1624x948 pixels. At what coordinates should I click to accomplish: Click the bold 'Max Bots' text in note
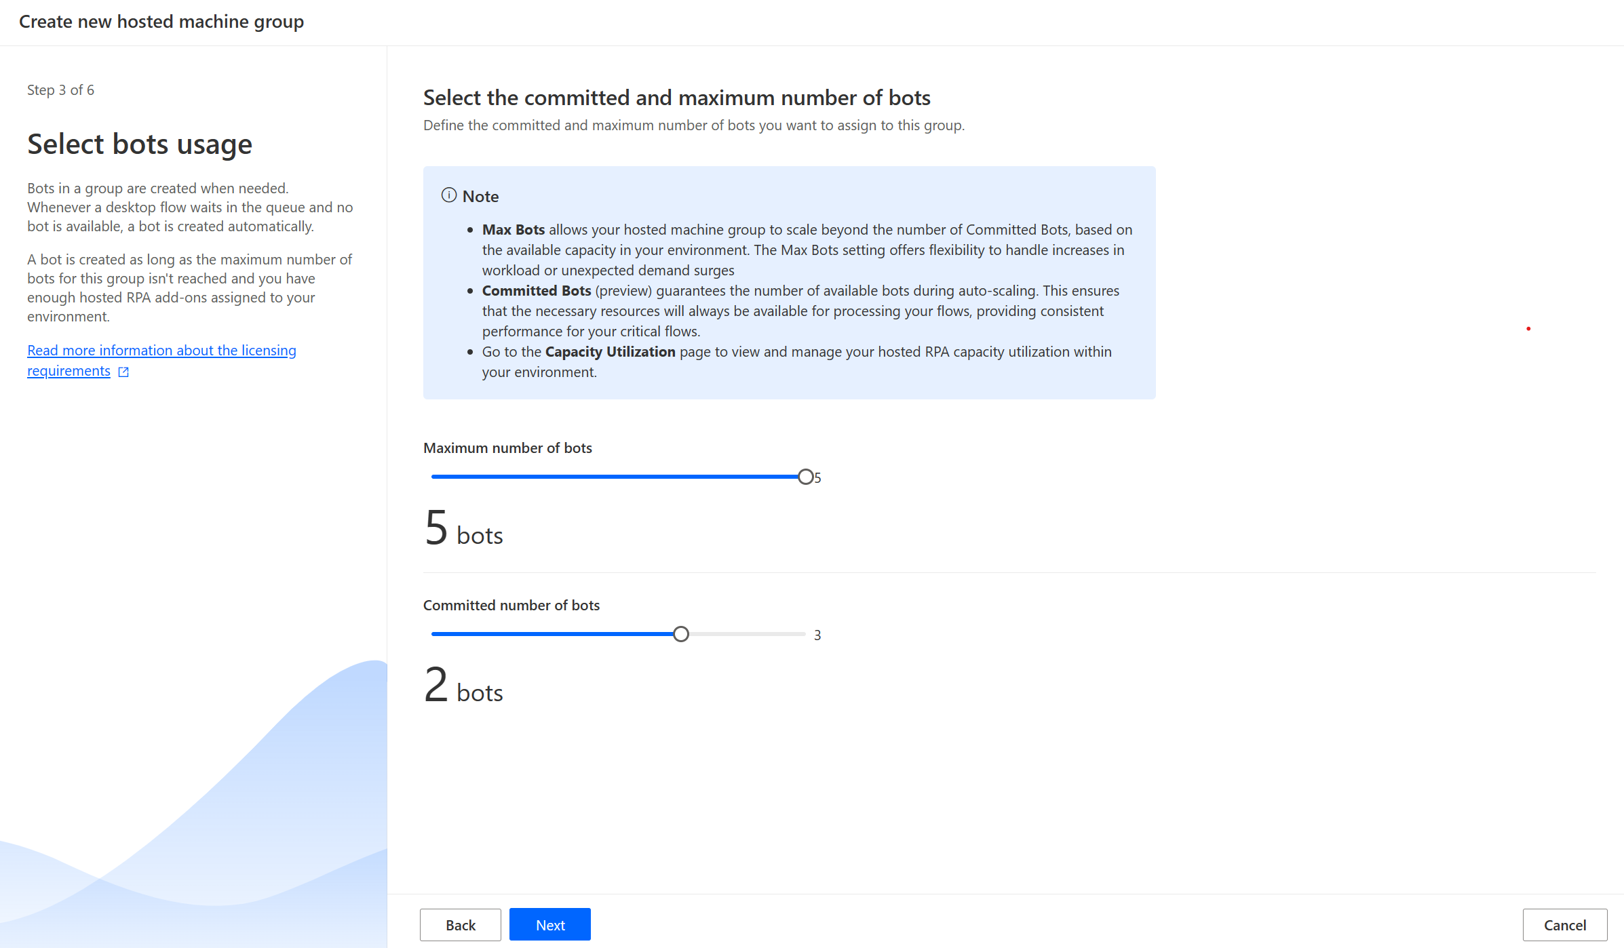pos(514,229)
